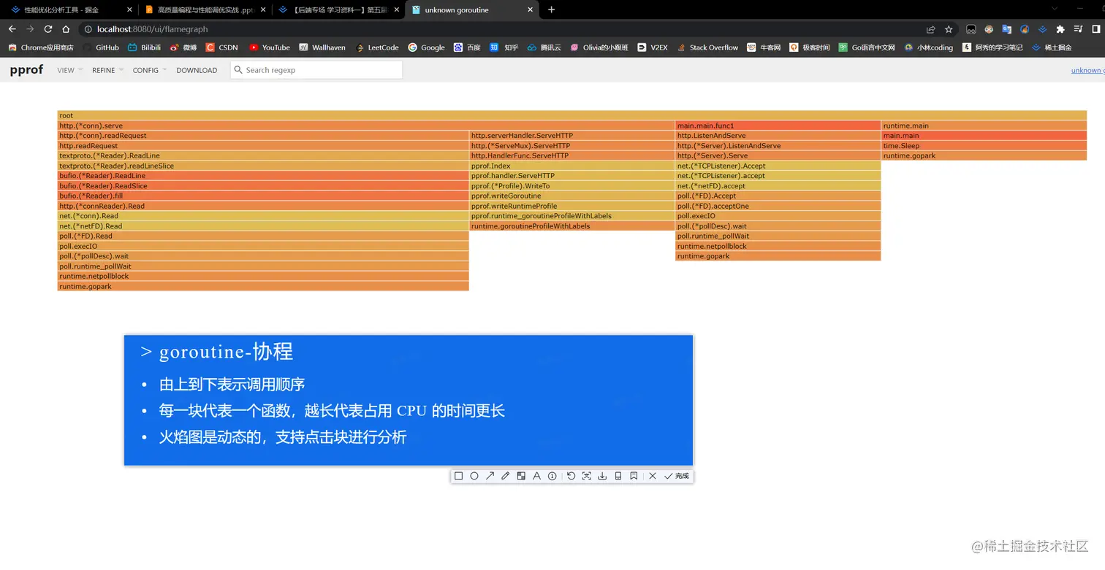Open the GitHub bookmark
The height and width of the screenshot is (570, 1105).
point(101,47)
